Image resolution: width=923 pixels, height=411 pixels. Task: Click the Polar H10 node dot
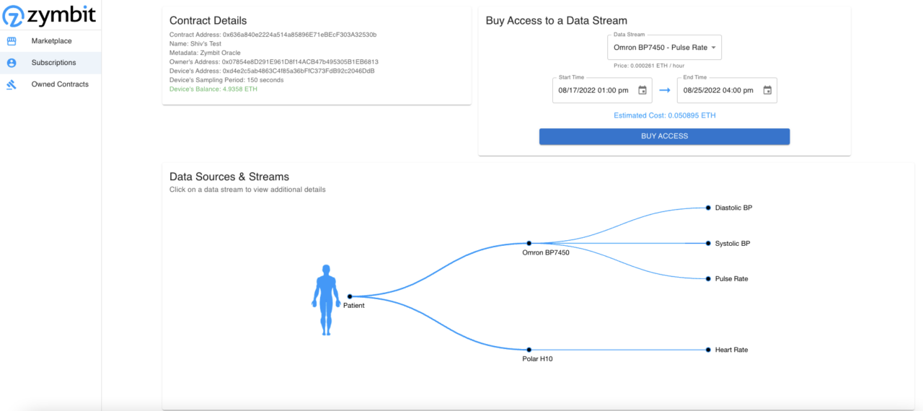tap(529, 350)
